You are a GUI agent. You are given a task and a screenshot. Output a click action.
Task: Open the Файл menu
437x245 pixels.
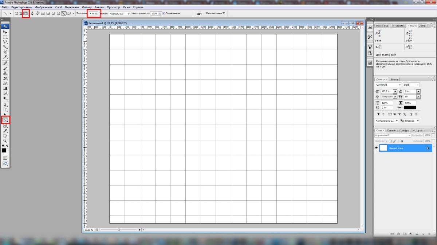[5, 7]
